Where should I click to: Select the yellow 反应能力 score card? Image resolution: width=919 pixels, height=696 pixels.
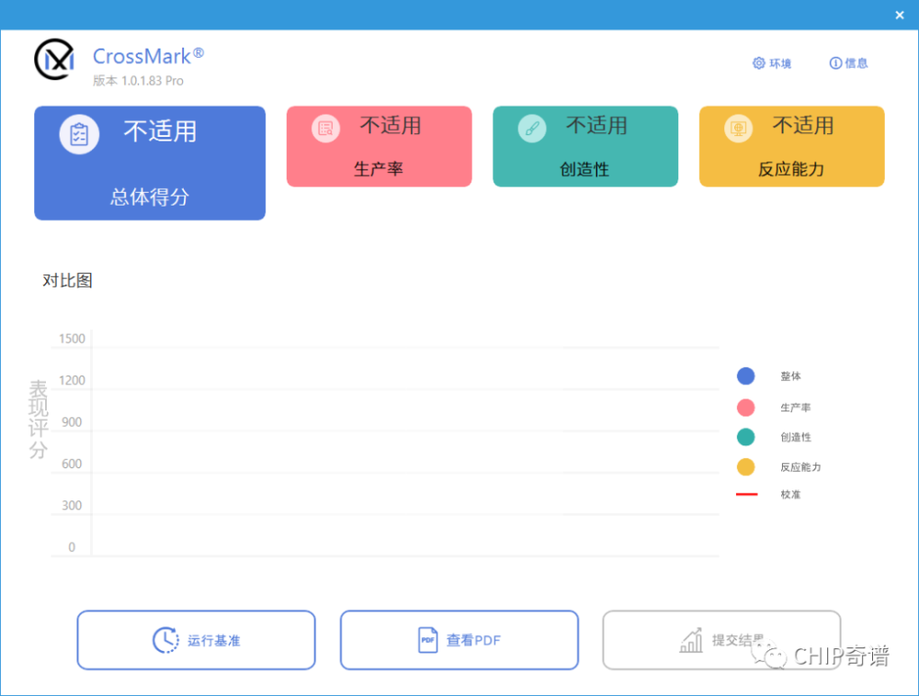tap(792, 146)
